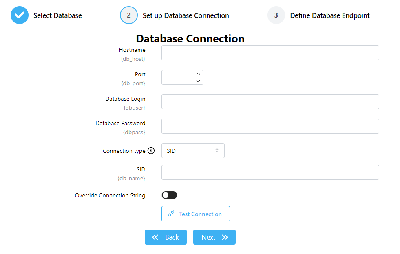Click the Select Database checkmark icon
400x254 pixels.
tap(19, 15)
